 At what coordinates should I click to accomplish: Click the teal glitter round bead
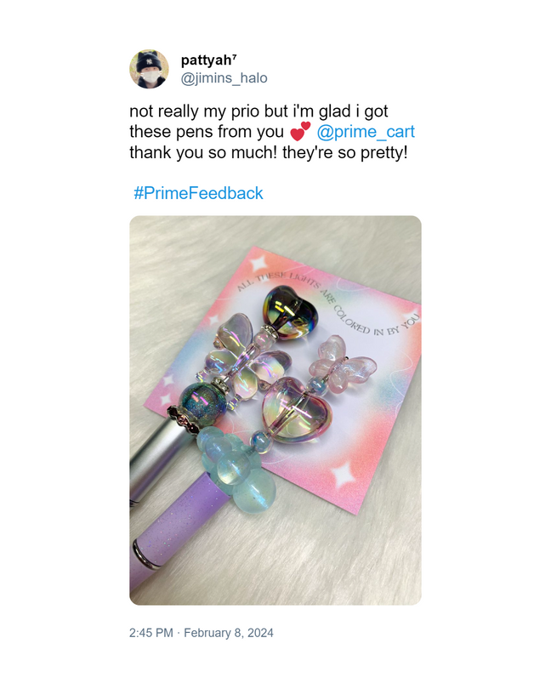coord(202,399)
